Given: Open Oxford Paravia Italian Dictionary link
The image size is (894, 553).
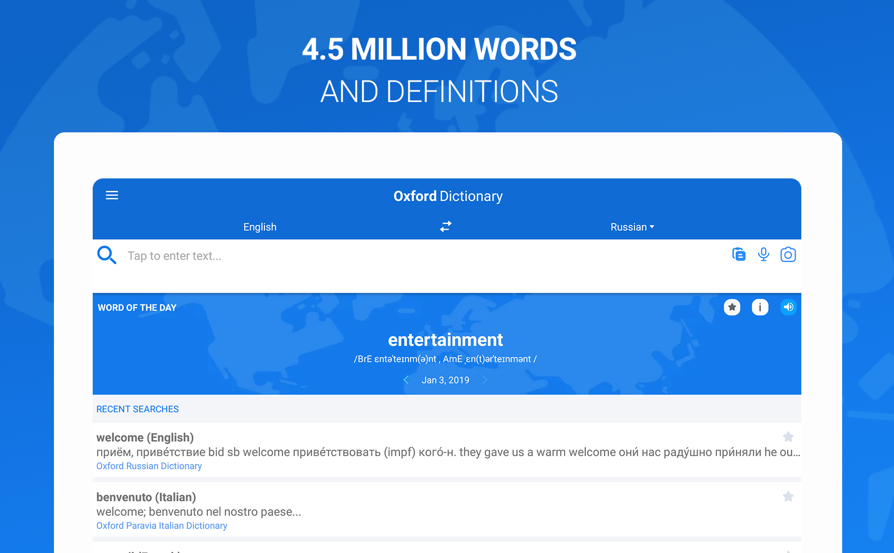Looking at the screenshot, I should 162,526.
